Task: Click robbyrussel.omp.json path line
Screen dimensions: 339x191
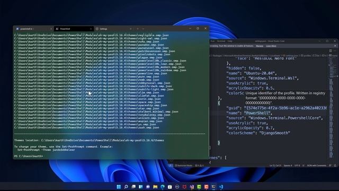Action: point(92,83)
